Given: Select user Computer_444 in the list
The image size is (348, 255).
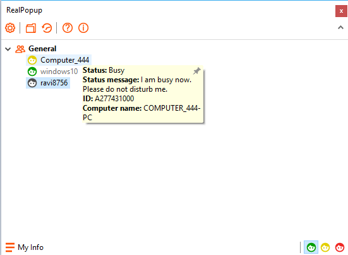Looking at the screenshot, I should tap(59, 60).
